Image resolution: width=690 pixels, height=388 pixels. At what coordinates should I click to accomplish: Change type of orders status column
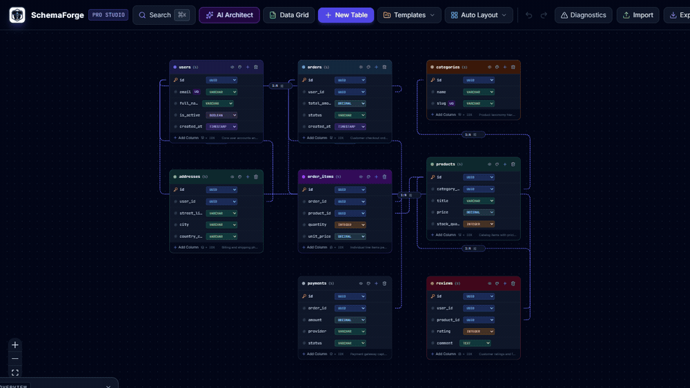click(x=351, y=115)
